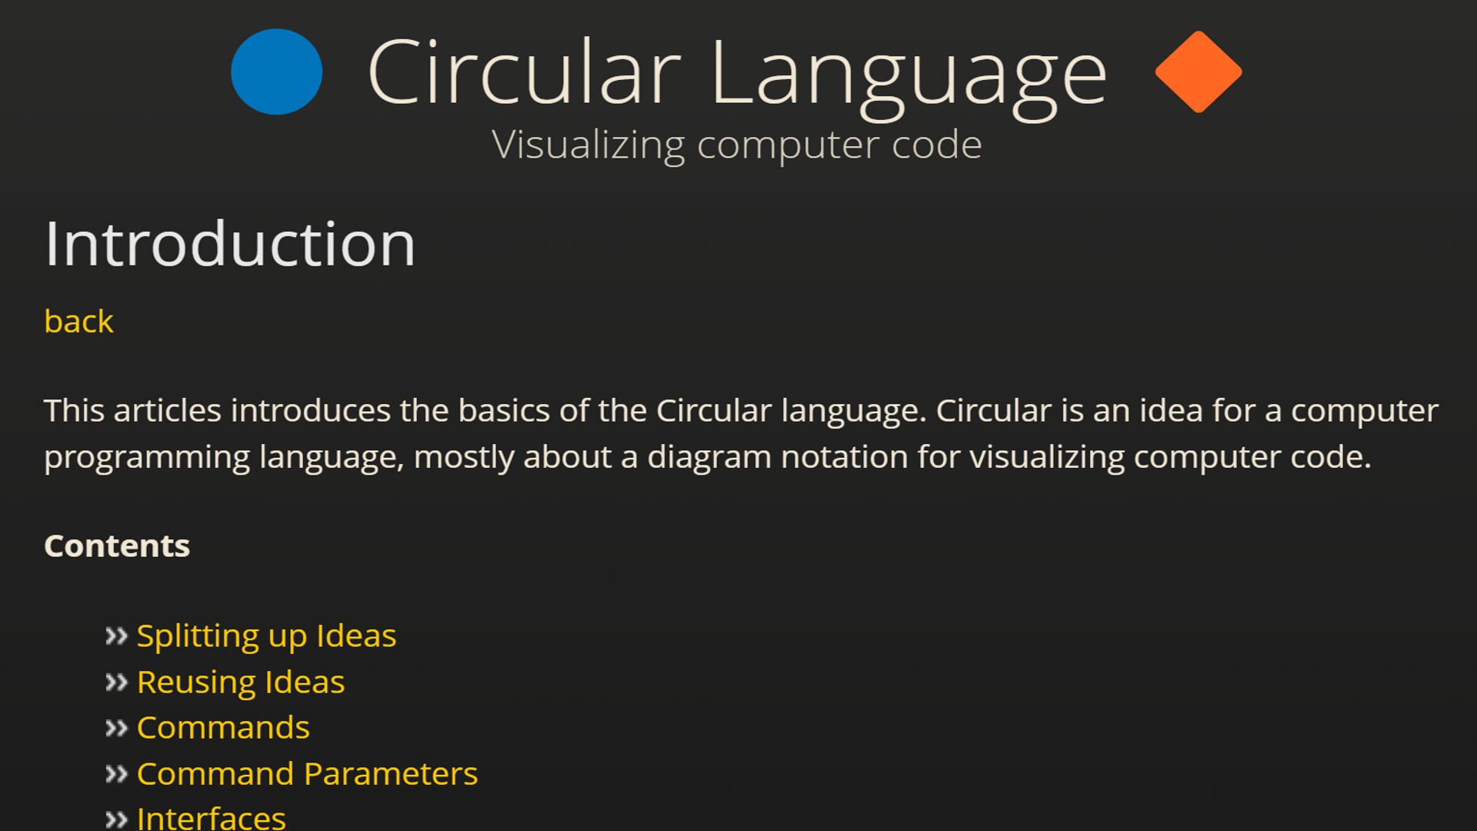Open the "Splitting up Ideas" article link
This screenshot has height=831, width=1477.
[265, 636]
